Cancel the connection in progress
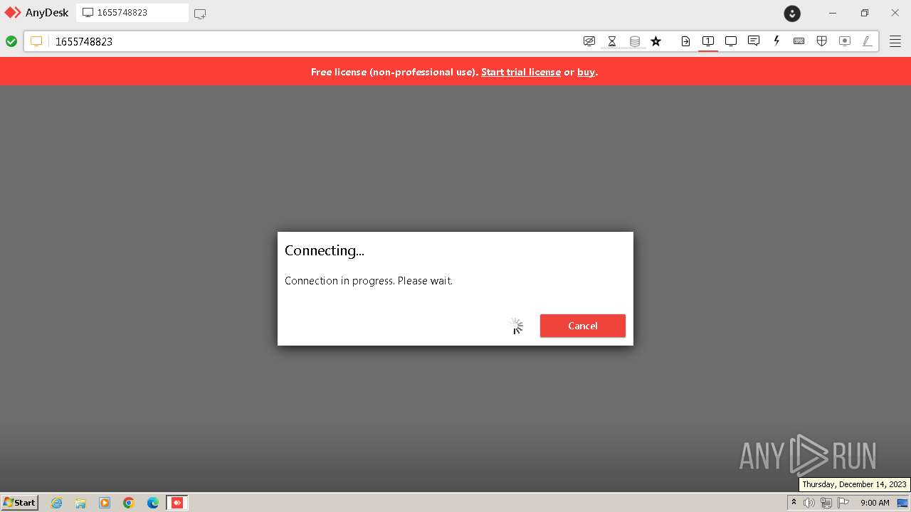911x512 pixels. (x=582, y=326)
